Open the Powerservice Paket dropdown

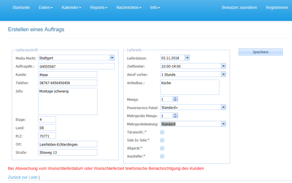click(x=223, y=107)
